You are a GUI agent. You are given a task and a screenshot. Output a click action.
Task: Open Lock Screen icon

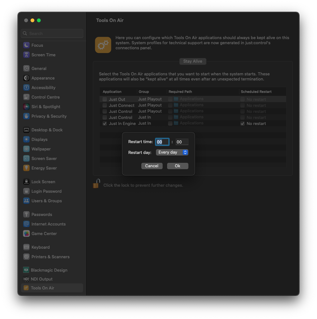tap(26, 182)
